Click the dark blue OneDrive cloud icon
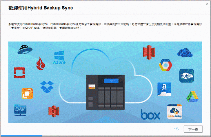The image size is (211, 137). point(185,53)
